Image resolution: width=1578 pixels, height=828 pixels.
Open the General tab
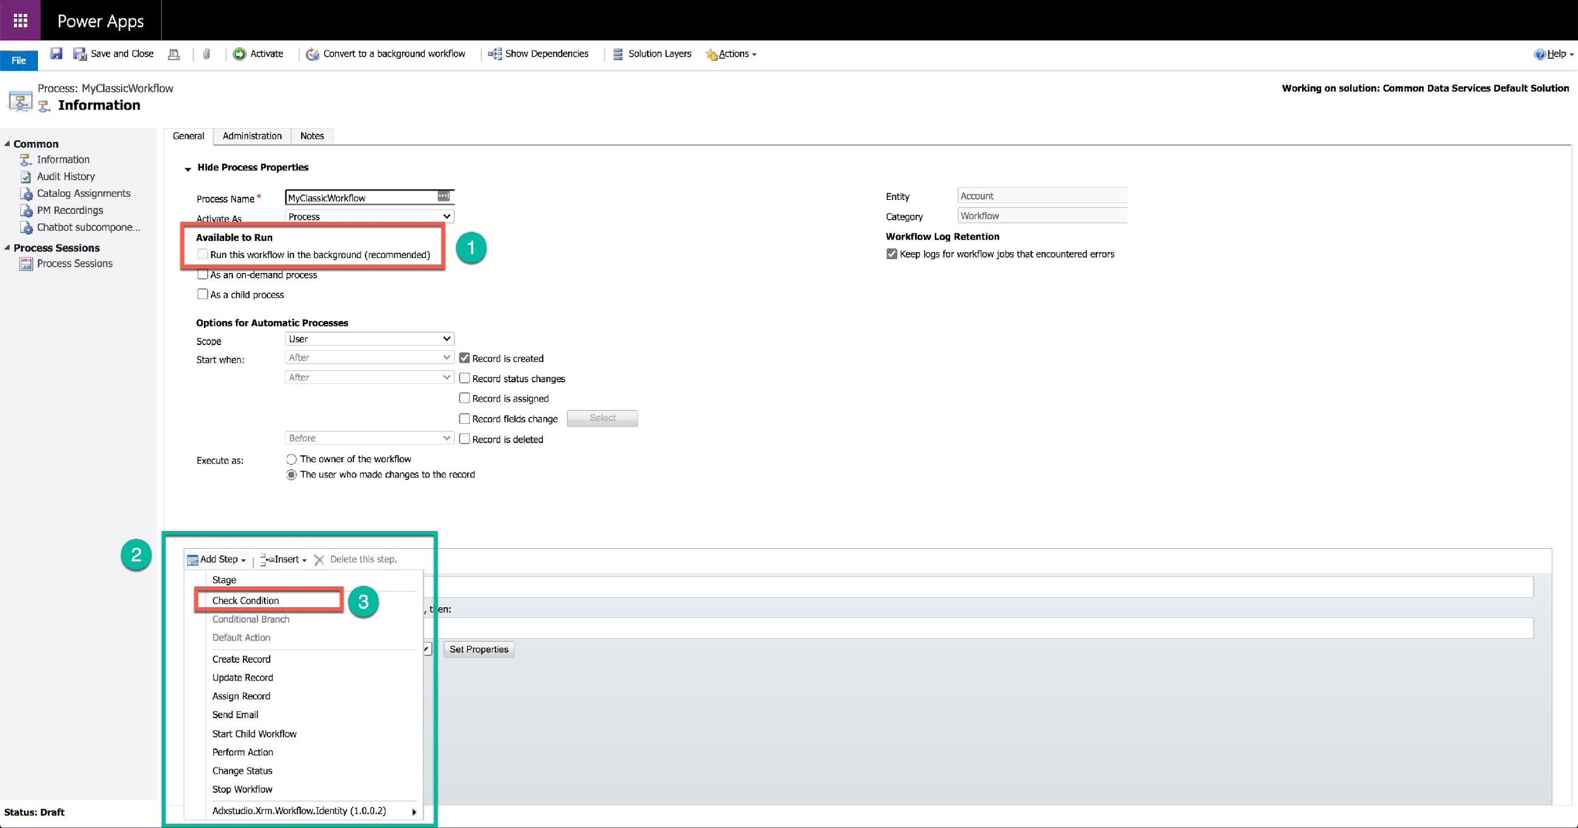189,136
